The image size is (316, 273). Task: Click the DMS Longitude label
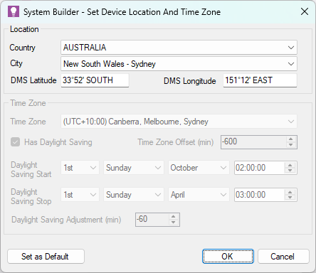click(190, 81)
